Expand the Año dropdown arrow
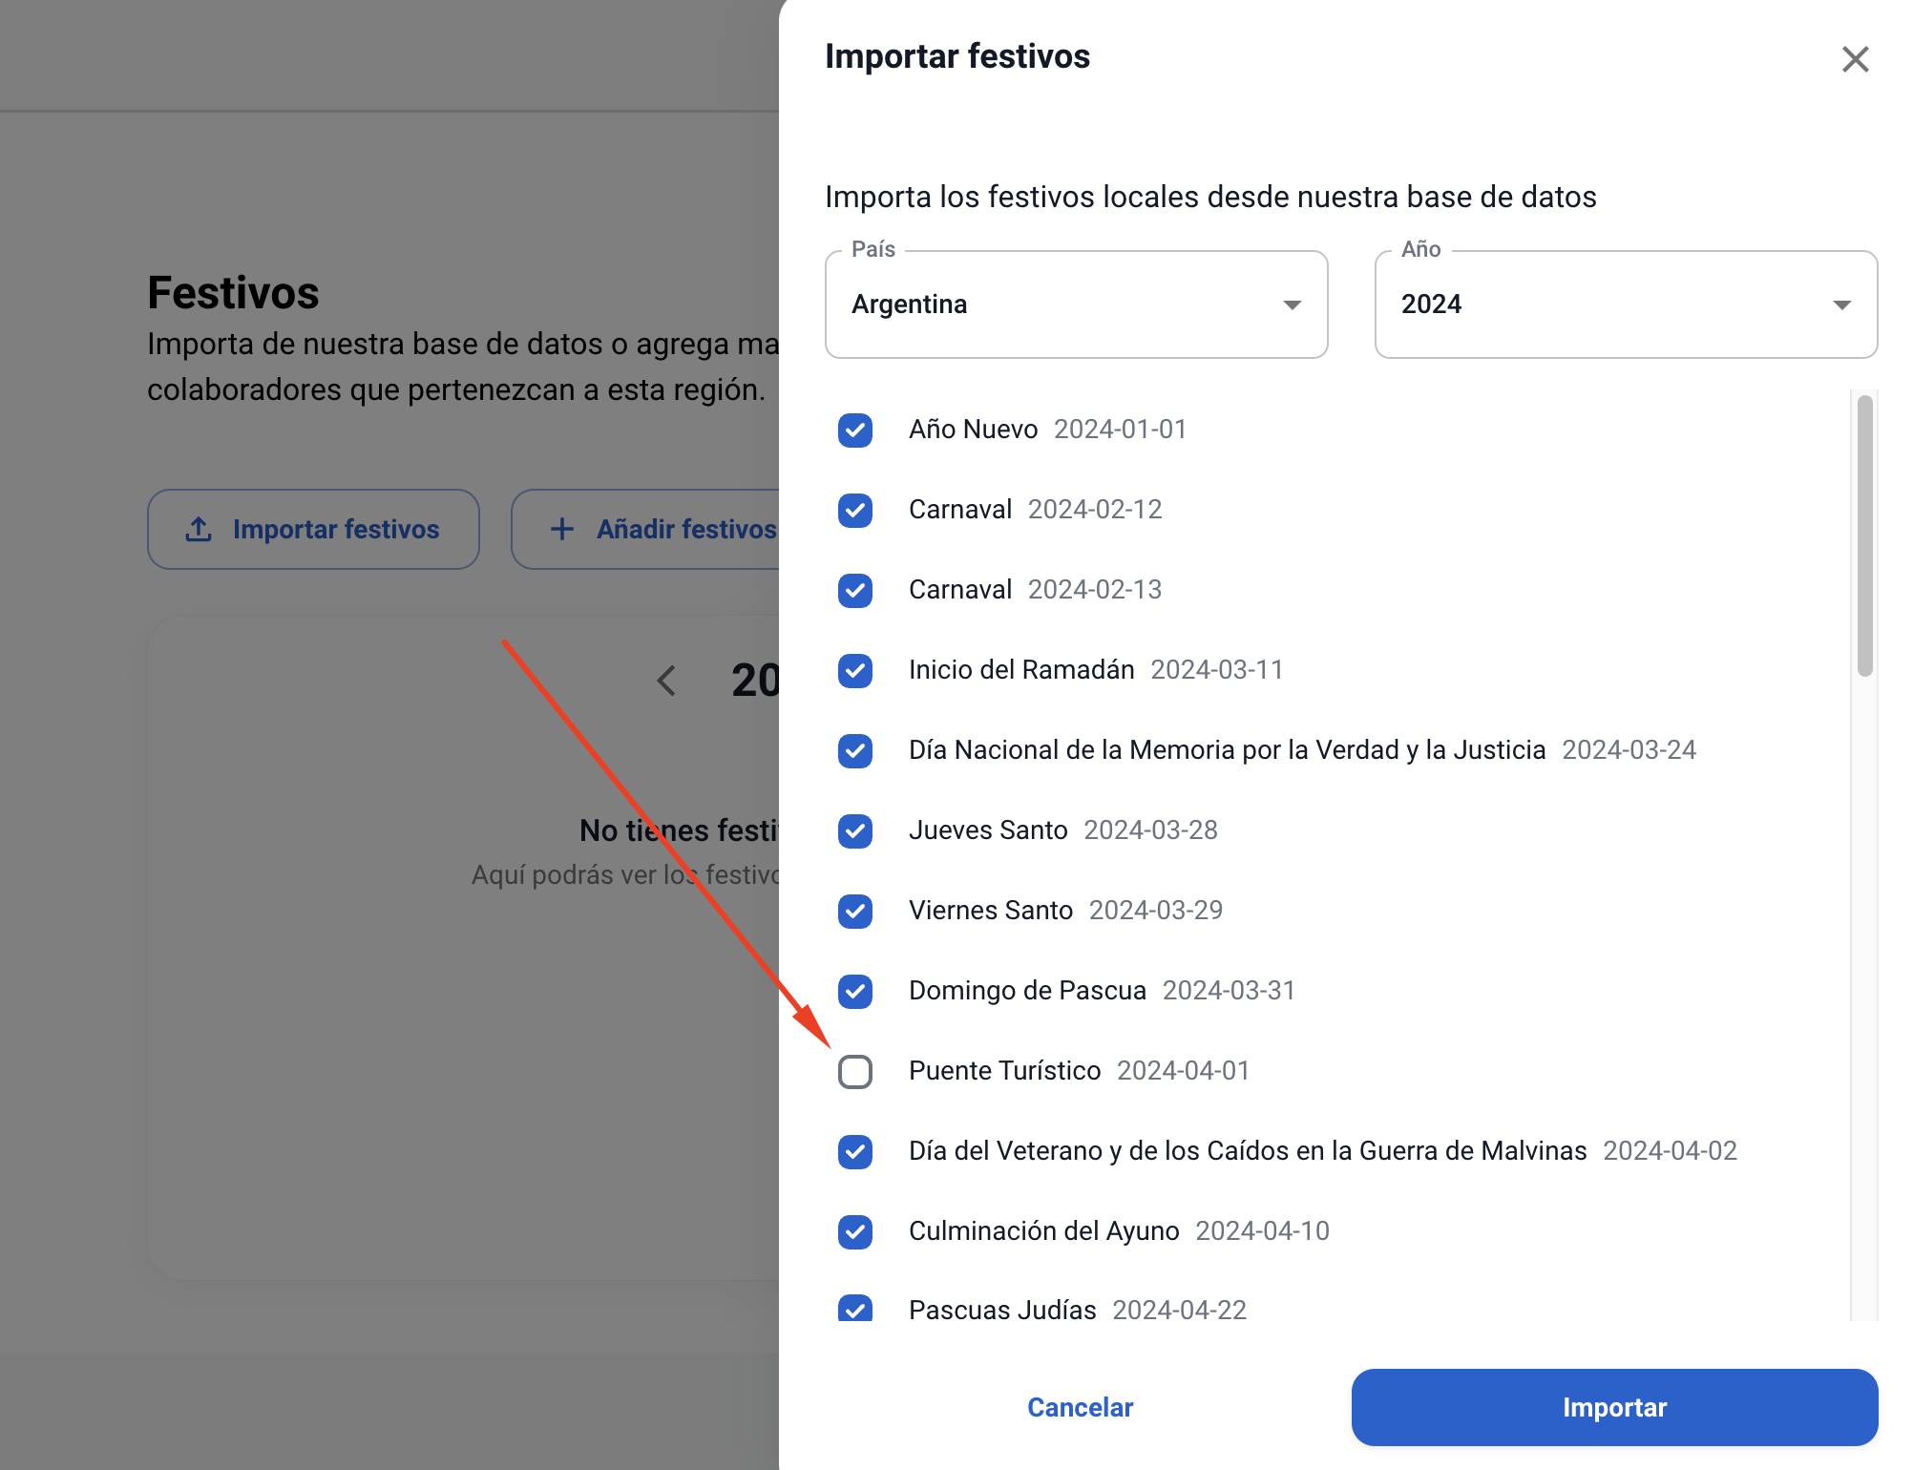 pos(1841,304)
